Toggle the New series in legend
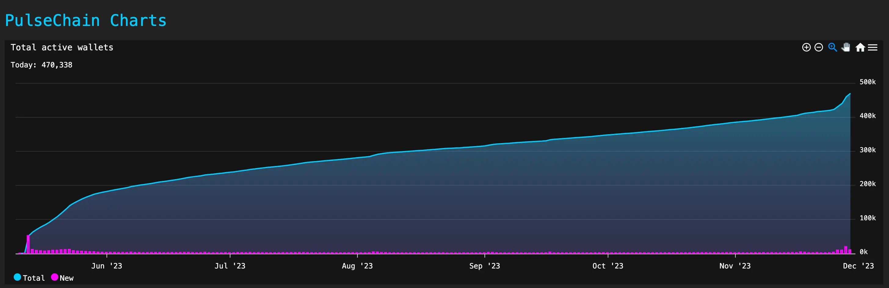The height and width of the screenshot is (288, 889). coord(63,278)
